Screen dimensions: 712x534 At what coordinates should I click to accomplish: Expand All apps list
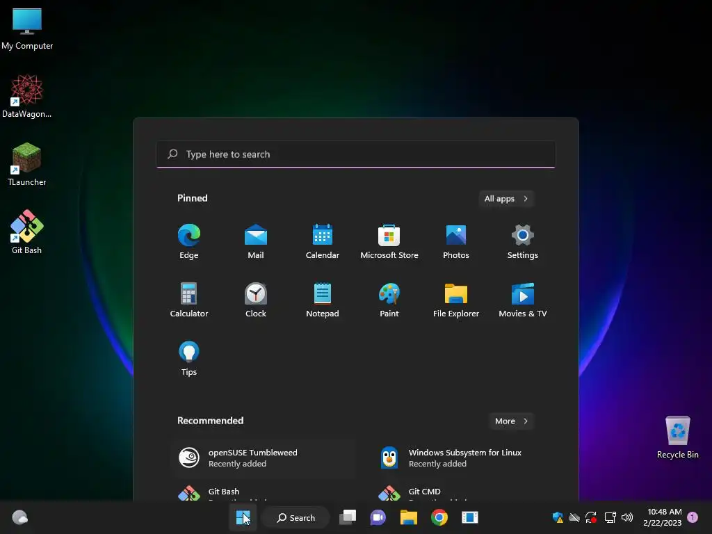[506, 198]
